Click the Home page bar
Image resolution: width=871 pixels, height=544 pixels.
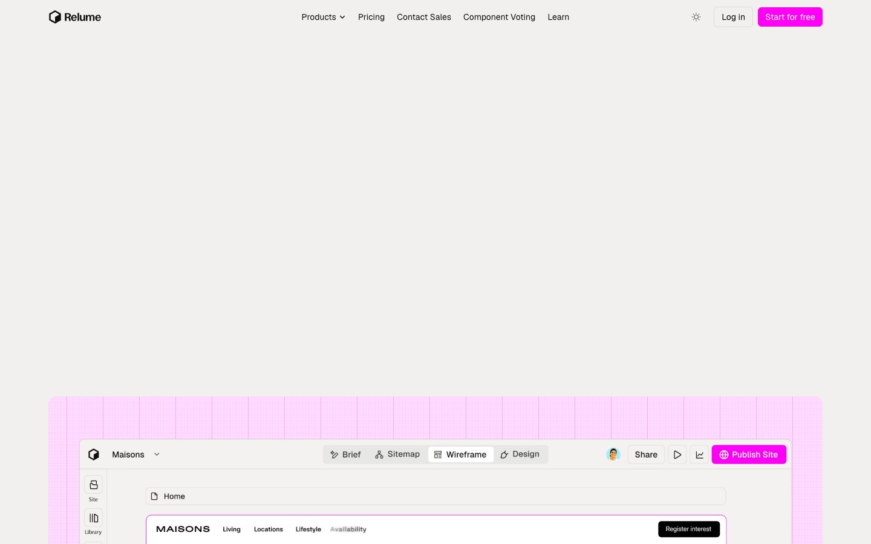pyautogui.click(x=435, y=496)
